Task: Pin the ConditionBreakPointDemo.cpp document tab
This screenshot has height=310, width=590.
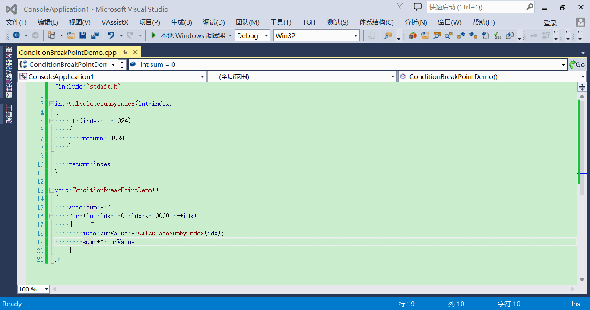Action: (125, 52)
